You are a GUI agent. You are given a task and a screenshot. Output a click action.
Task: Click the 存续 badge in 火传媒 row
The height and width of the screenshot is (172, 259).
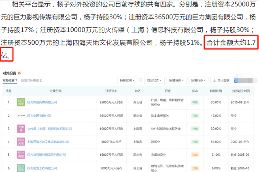[x=195, y=129]
